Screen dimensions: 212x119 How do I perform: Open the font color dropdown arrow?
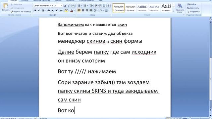coord(74,10)
